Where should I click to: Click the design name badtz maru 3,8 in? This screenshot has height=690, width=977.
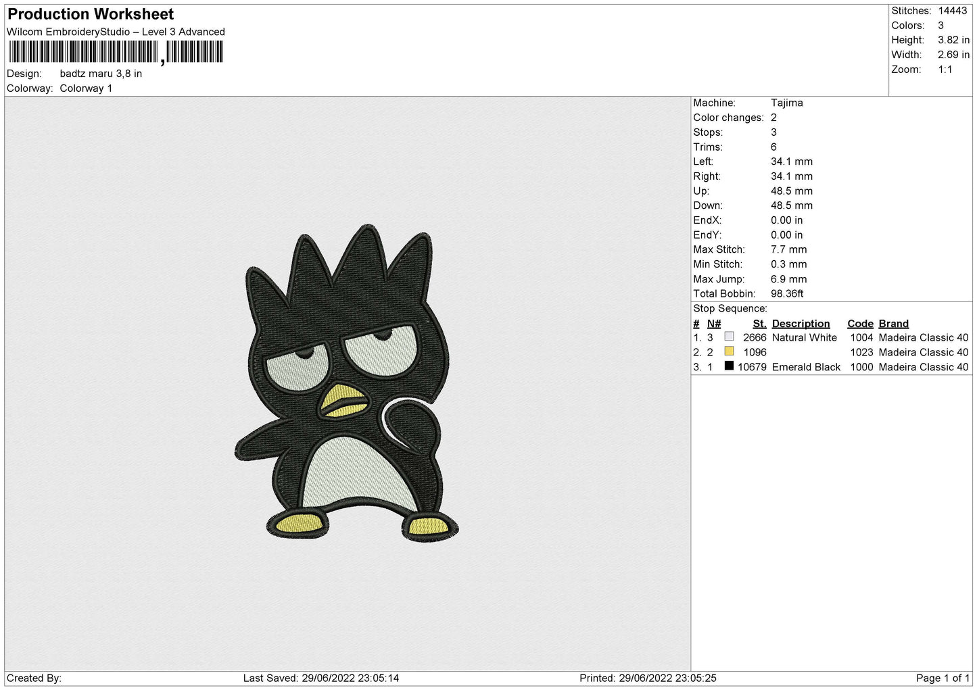tap(101, 74)
